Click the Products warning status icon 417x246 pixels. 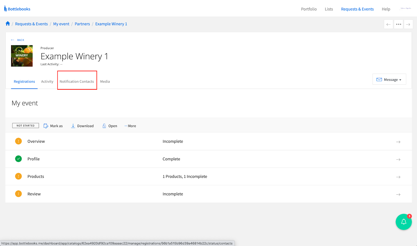click(19, 176)
